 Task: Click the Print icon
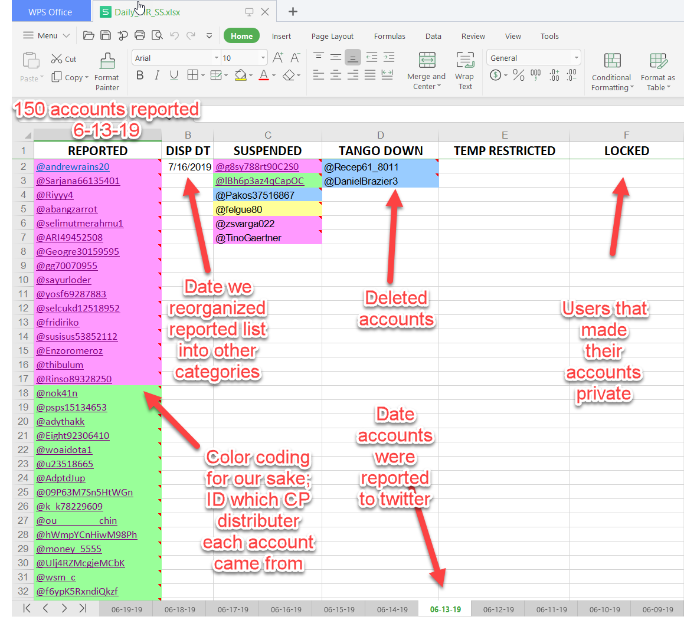pyautogui.click(x=140, y=36)
